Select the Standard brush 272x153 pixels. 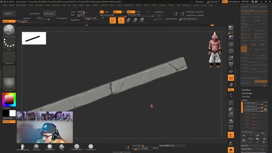click(36, 147)
